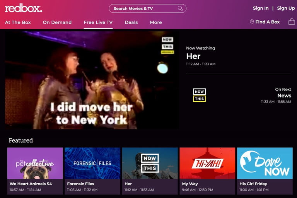
Task: Click the Find A Box location pin
Action: [252, 22]
